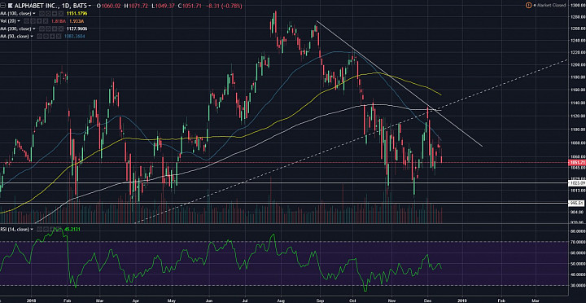This screenshot has width=586, height=303.
Task: Open the ALPHABET INC. symbol dropdown arrow
Action: (x=90, y=6)
